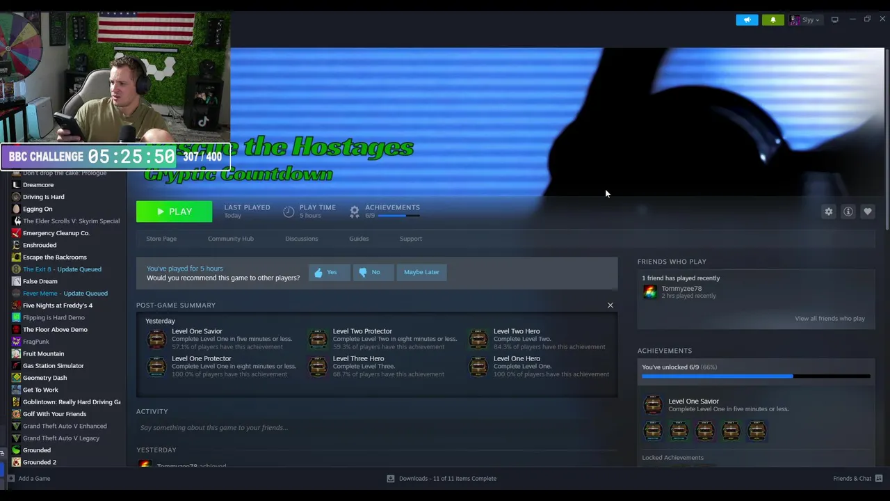The height and width of the screenshot is (501, 890).
Task: Select Five Nights at Freddy's 4
Action: [57, 305]
